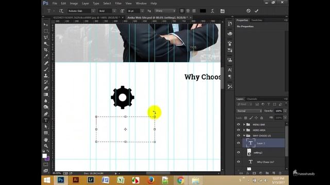This screenshot has height=185, width=330.
Task: Open the font style Bold dropdown
Action: [x=114, y=11]
